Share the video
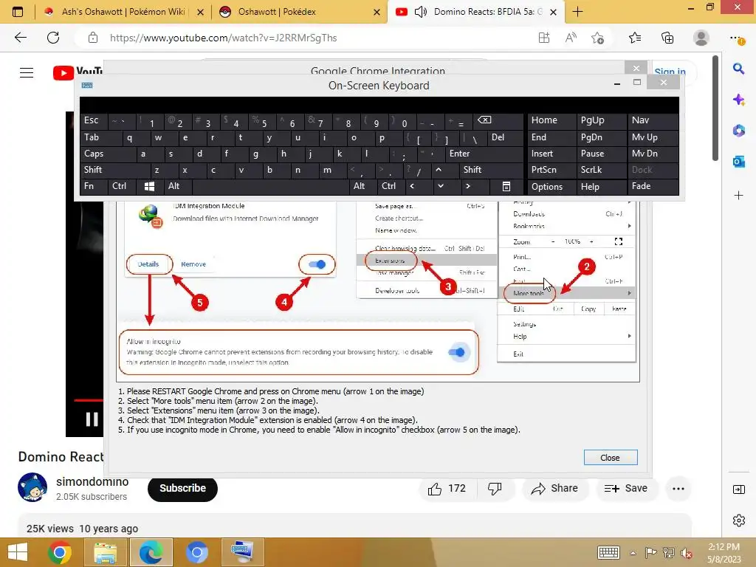Screen dimensions: 756x567 tap(554, 489)
